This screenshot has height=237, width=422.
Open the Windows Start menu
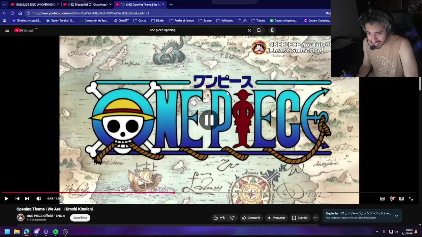tap(7, 232)
